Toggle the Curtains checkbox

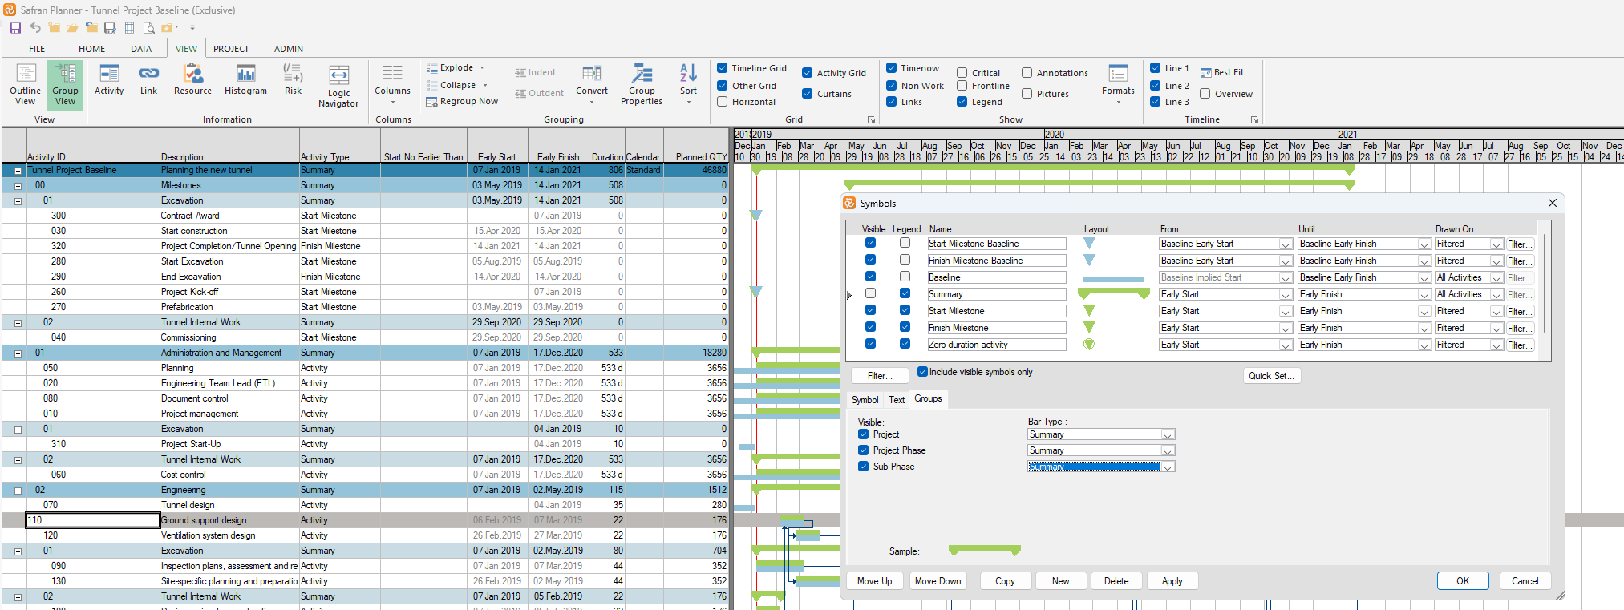pos(808,94)
